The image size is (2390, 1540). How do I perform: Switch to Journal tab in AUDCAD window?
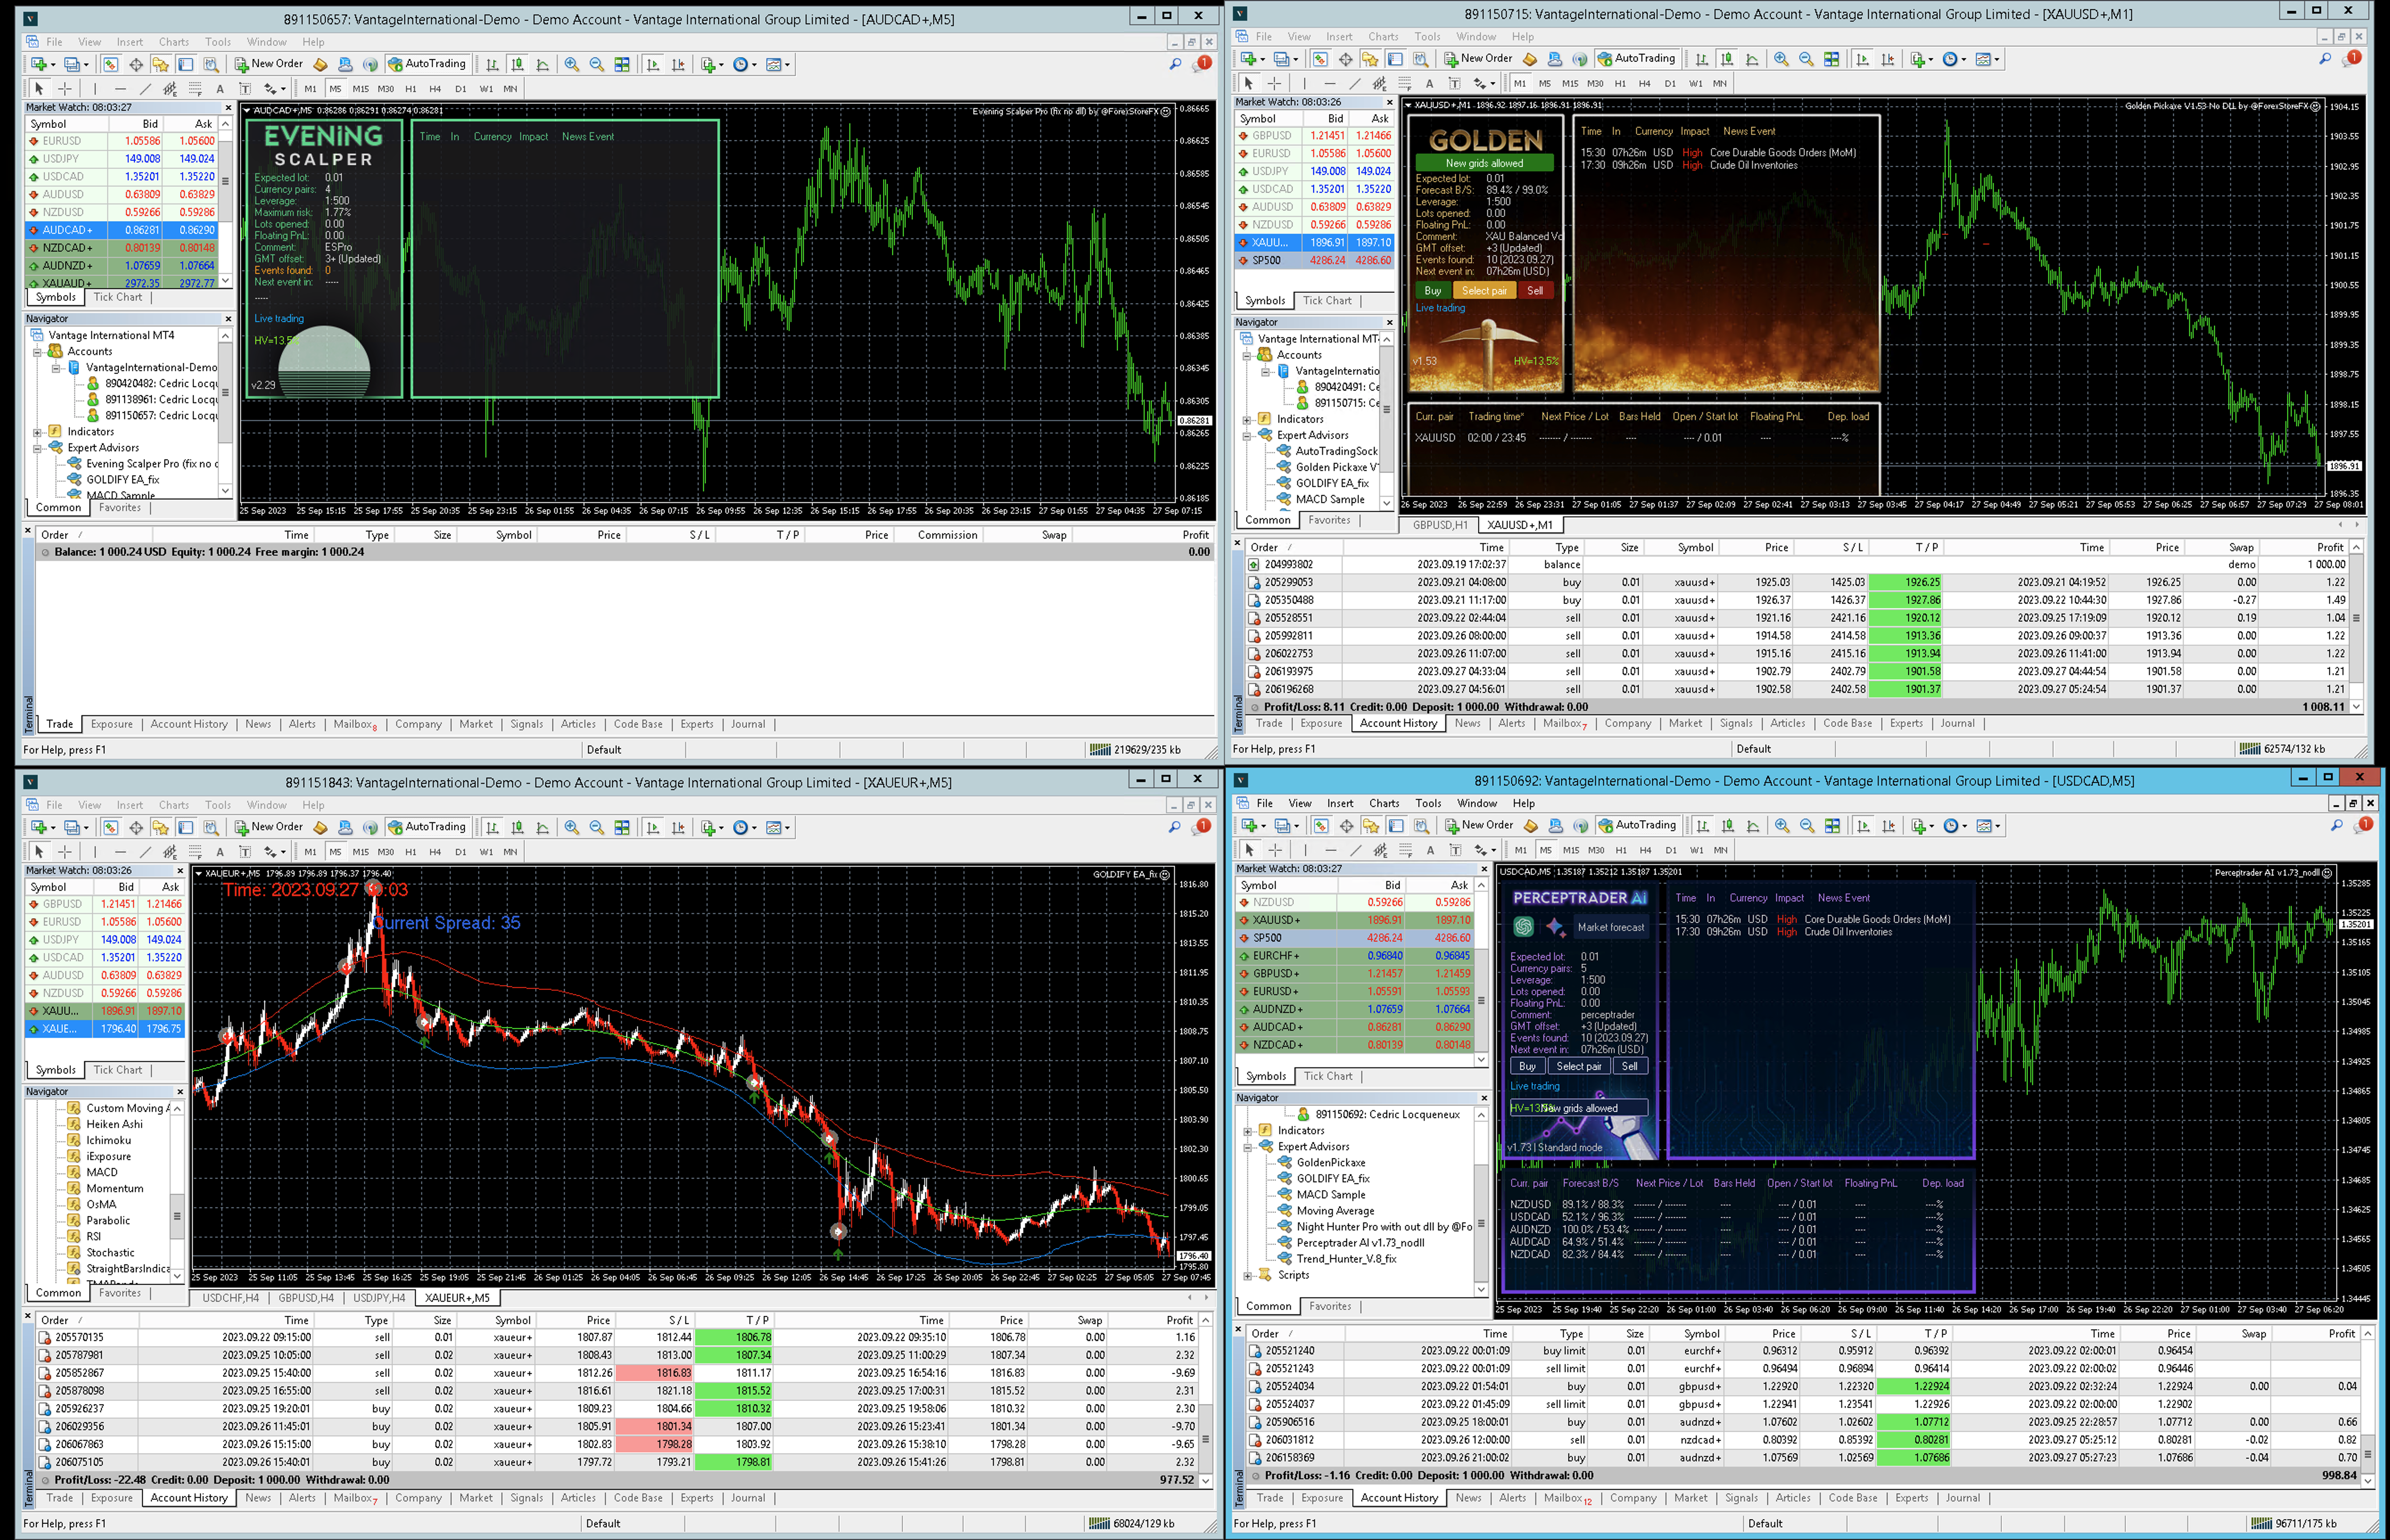(x=747, y=724)
